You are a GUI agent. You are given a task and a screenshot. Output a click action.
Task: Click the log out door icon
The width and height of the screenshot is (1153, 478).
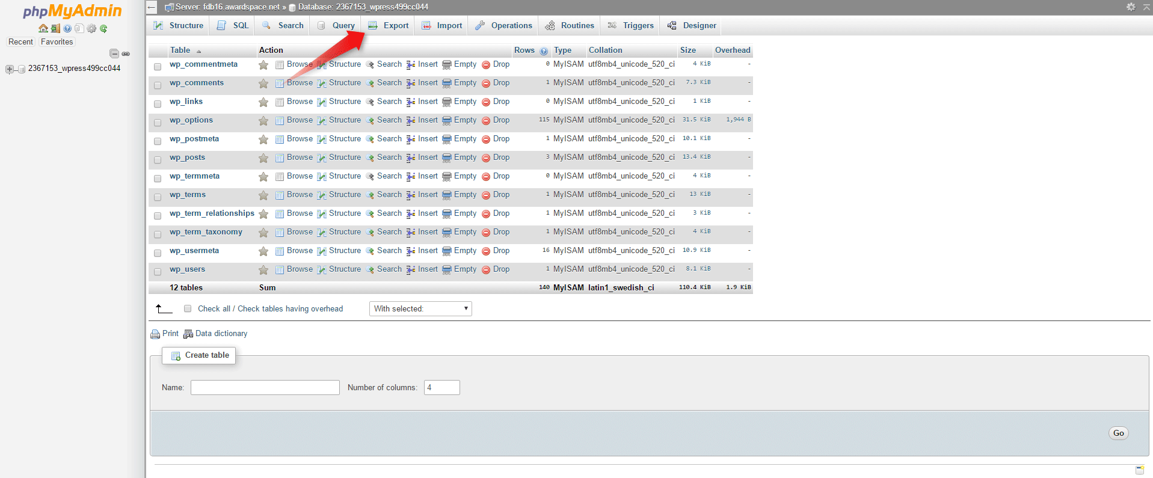(x=55, y=28)
